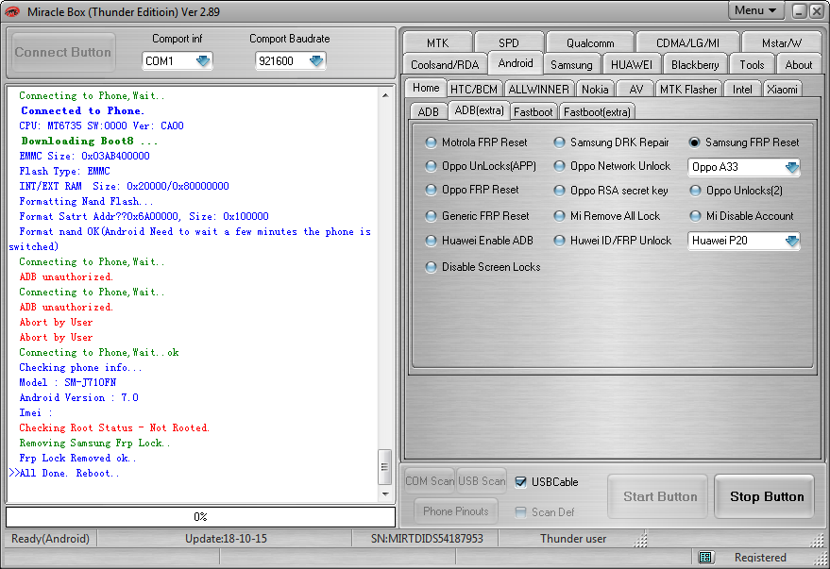This screenshot has height=569, width=830.
Task: Open the Comport inf dropdown arrow
Action: click(x=203, y=60)
